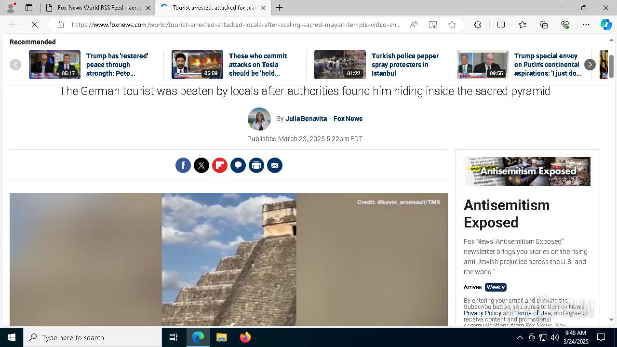The width and height of the screenshot is (617, 347).
Task: Stop page loading with X button
Action: [x=35, y=25]
